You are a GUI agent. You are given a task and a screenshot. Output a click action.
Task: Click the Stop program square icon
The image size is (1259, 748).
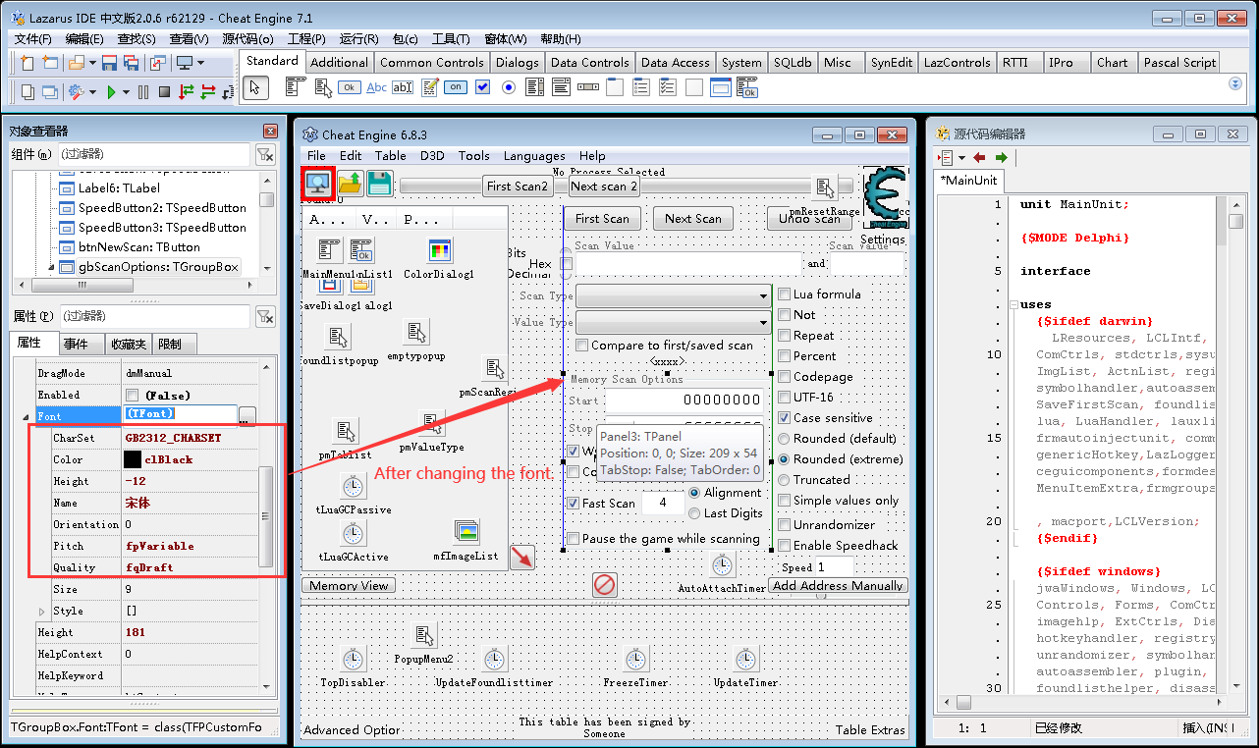164,91
